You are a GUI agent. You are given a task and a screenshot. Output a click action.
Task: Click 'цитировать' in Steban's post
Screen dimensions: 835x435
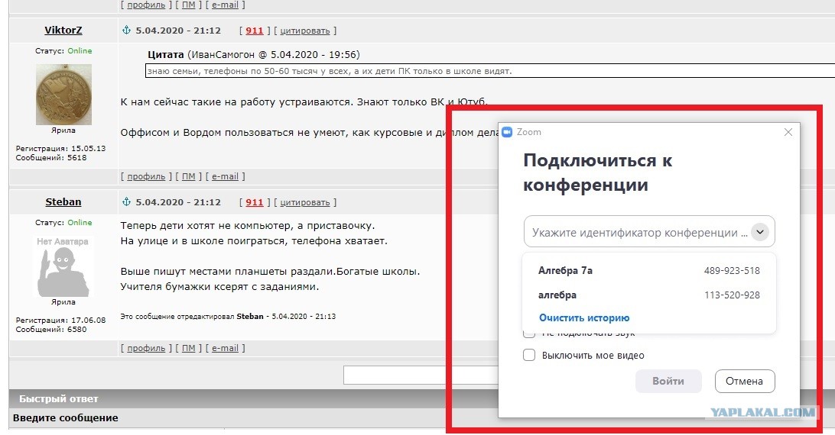305,202
